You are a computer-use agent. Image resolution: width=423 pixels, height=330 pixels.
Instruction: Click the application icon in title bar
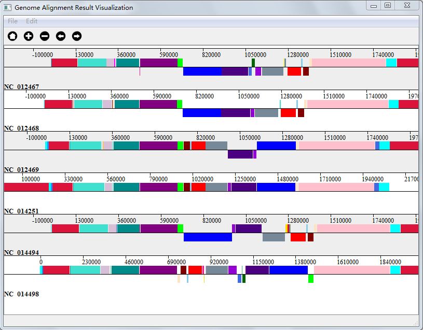8,8
